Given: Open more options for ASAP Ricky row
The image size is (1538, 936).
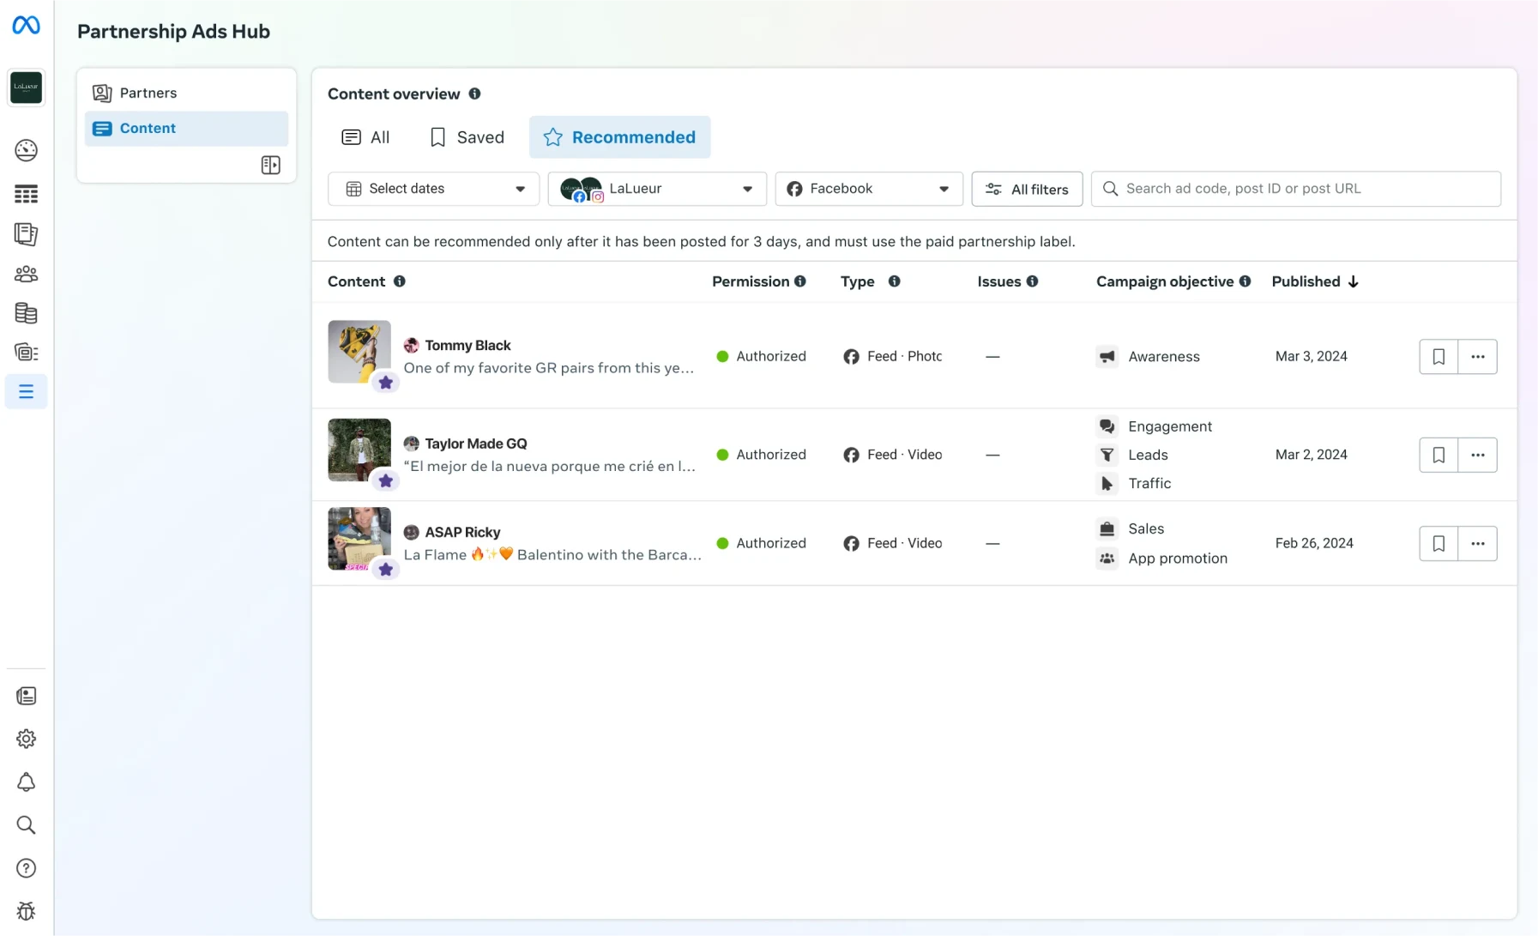Looking at the screenshot, I should 1477,543.
